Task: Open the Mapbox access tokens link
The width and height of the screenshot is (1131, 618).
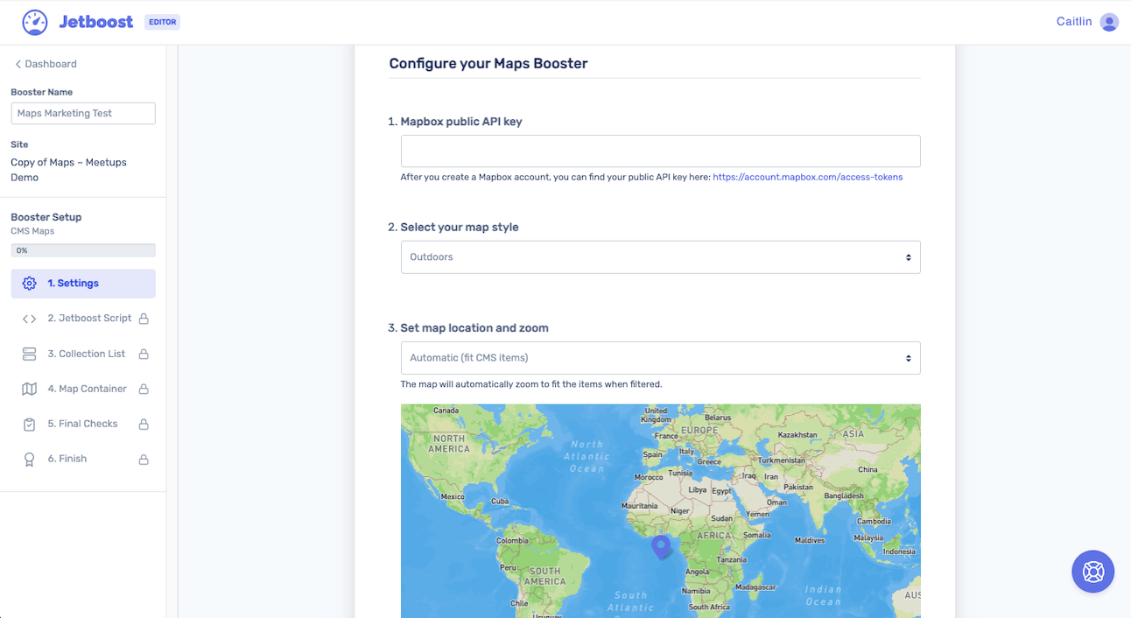Action: pyautogui.click(x=807, y=176)
